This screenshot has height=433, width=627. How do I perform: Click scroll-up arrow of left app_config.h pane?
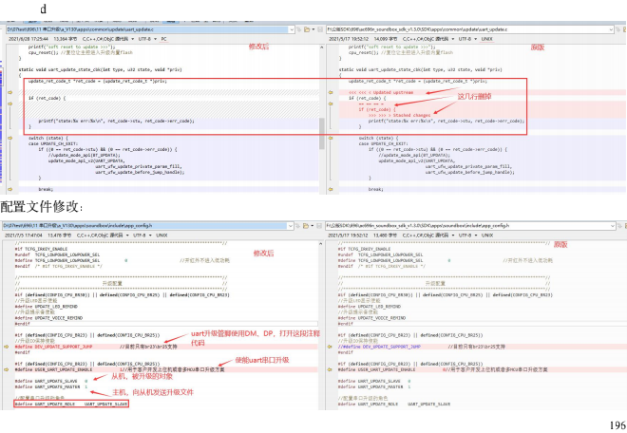pos(321,243)
